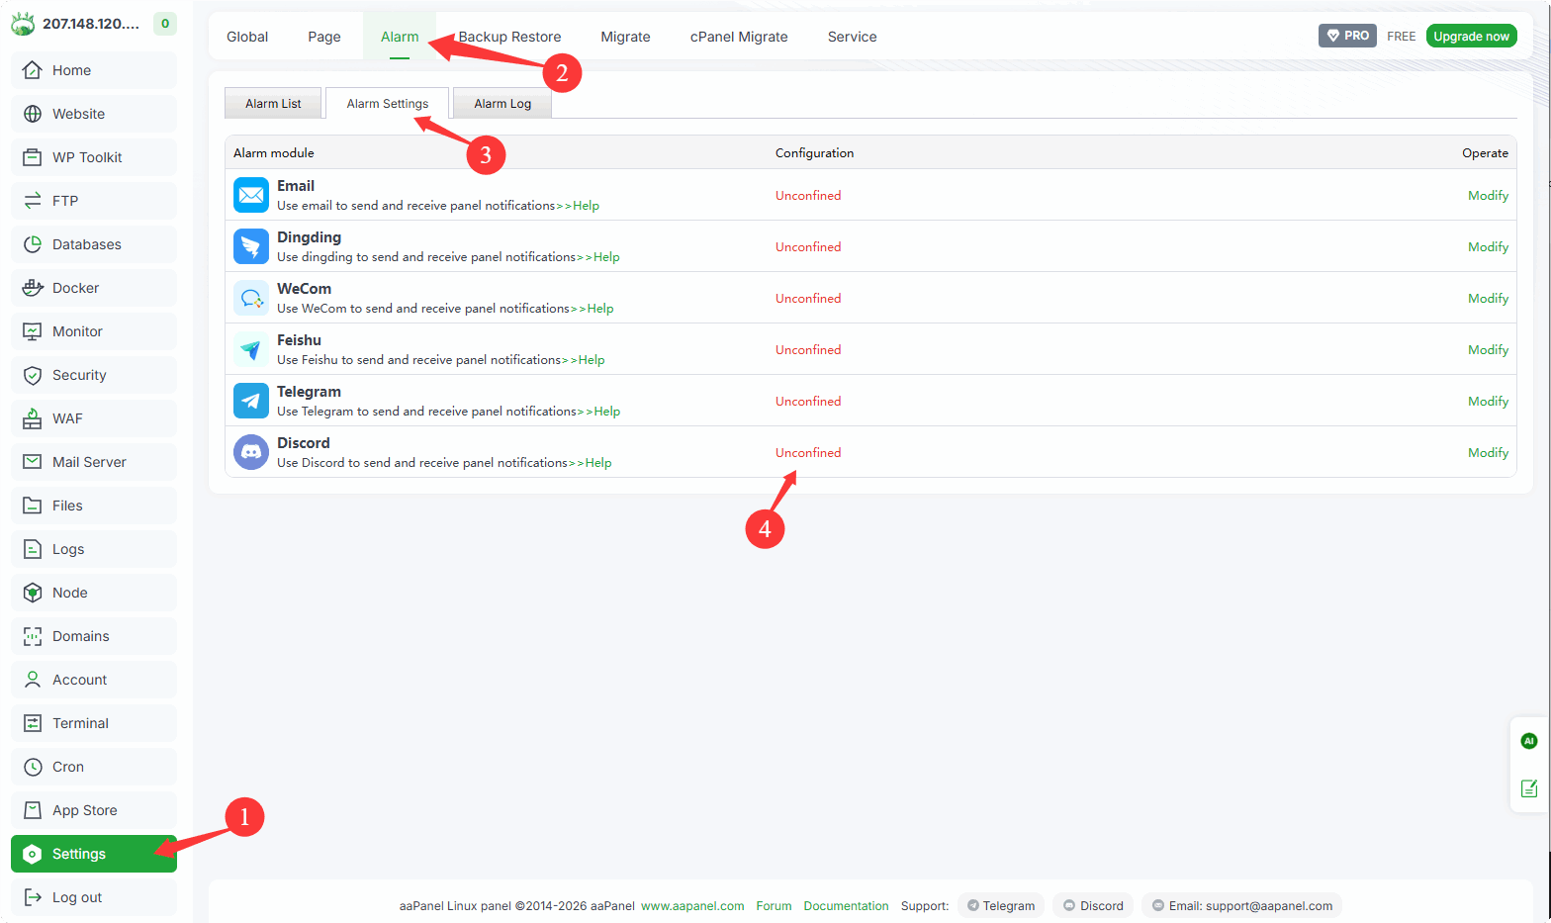Viewport: 1551px width, 923px height.
Task: Click the Discord alarm module icon
Action: click(x=251, y=452)
